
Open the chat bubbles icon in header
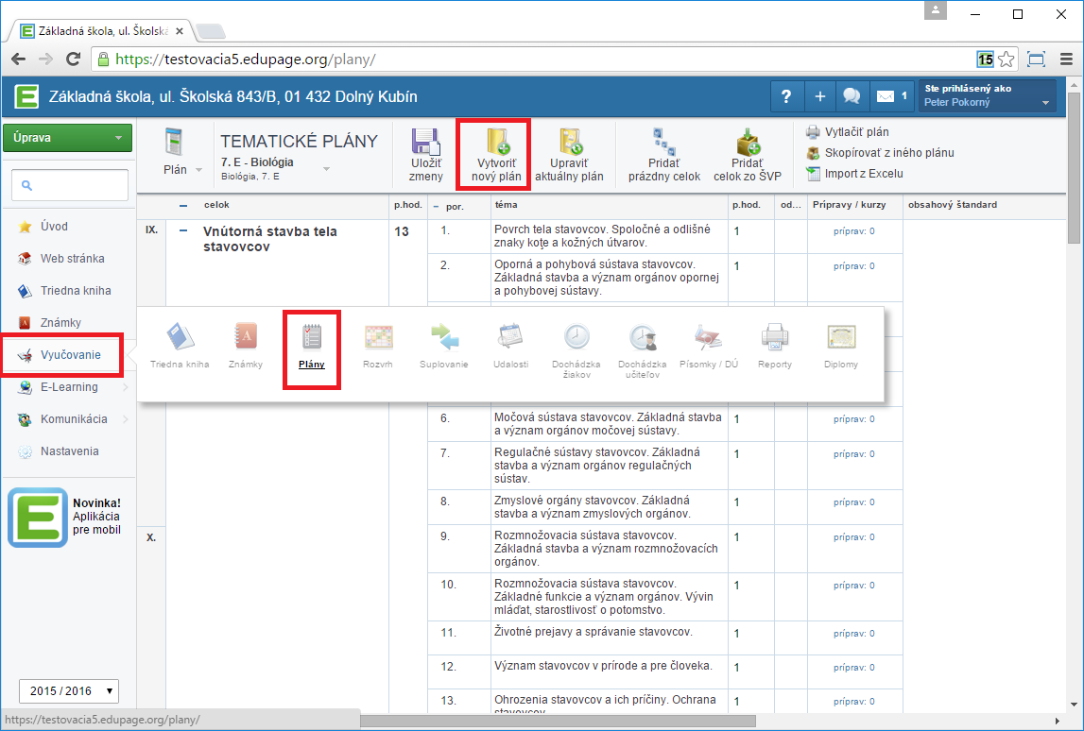(x=852, y=96)
